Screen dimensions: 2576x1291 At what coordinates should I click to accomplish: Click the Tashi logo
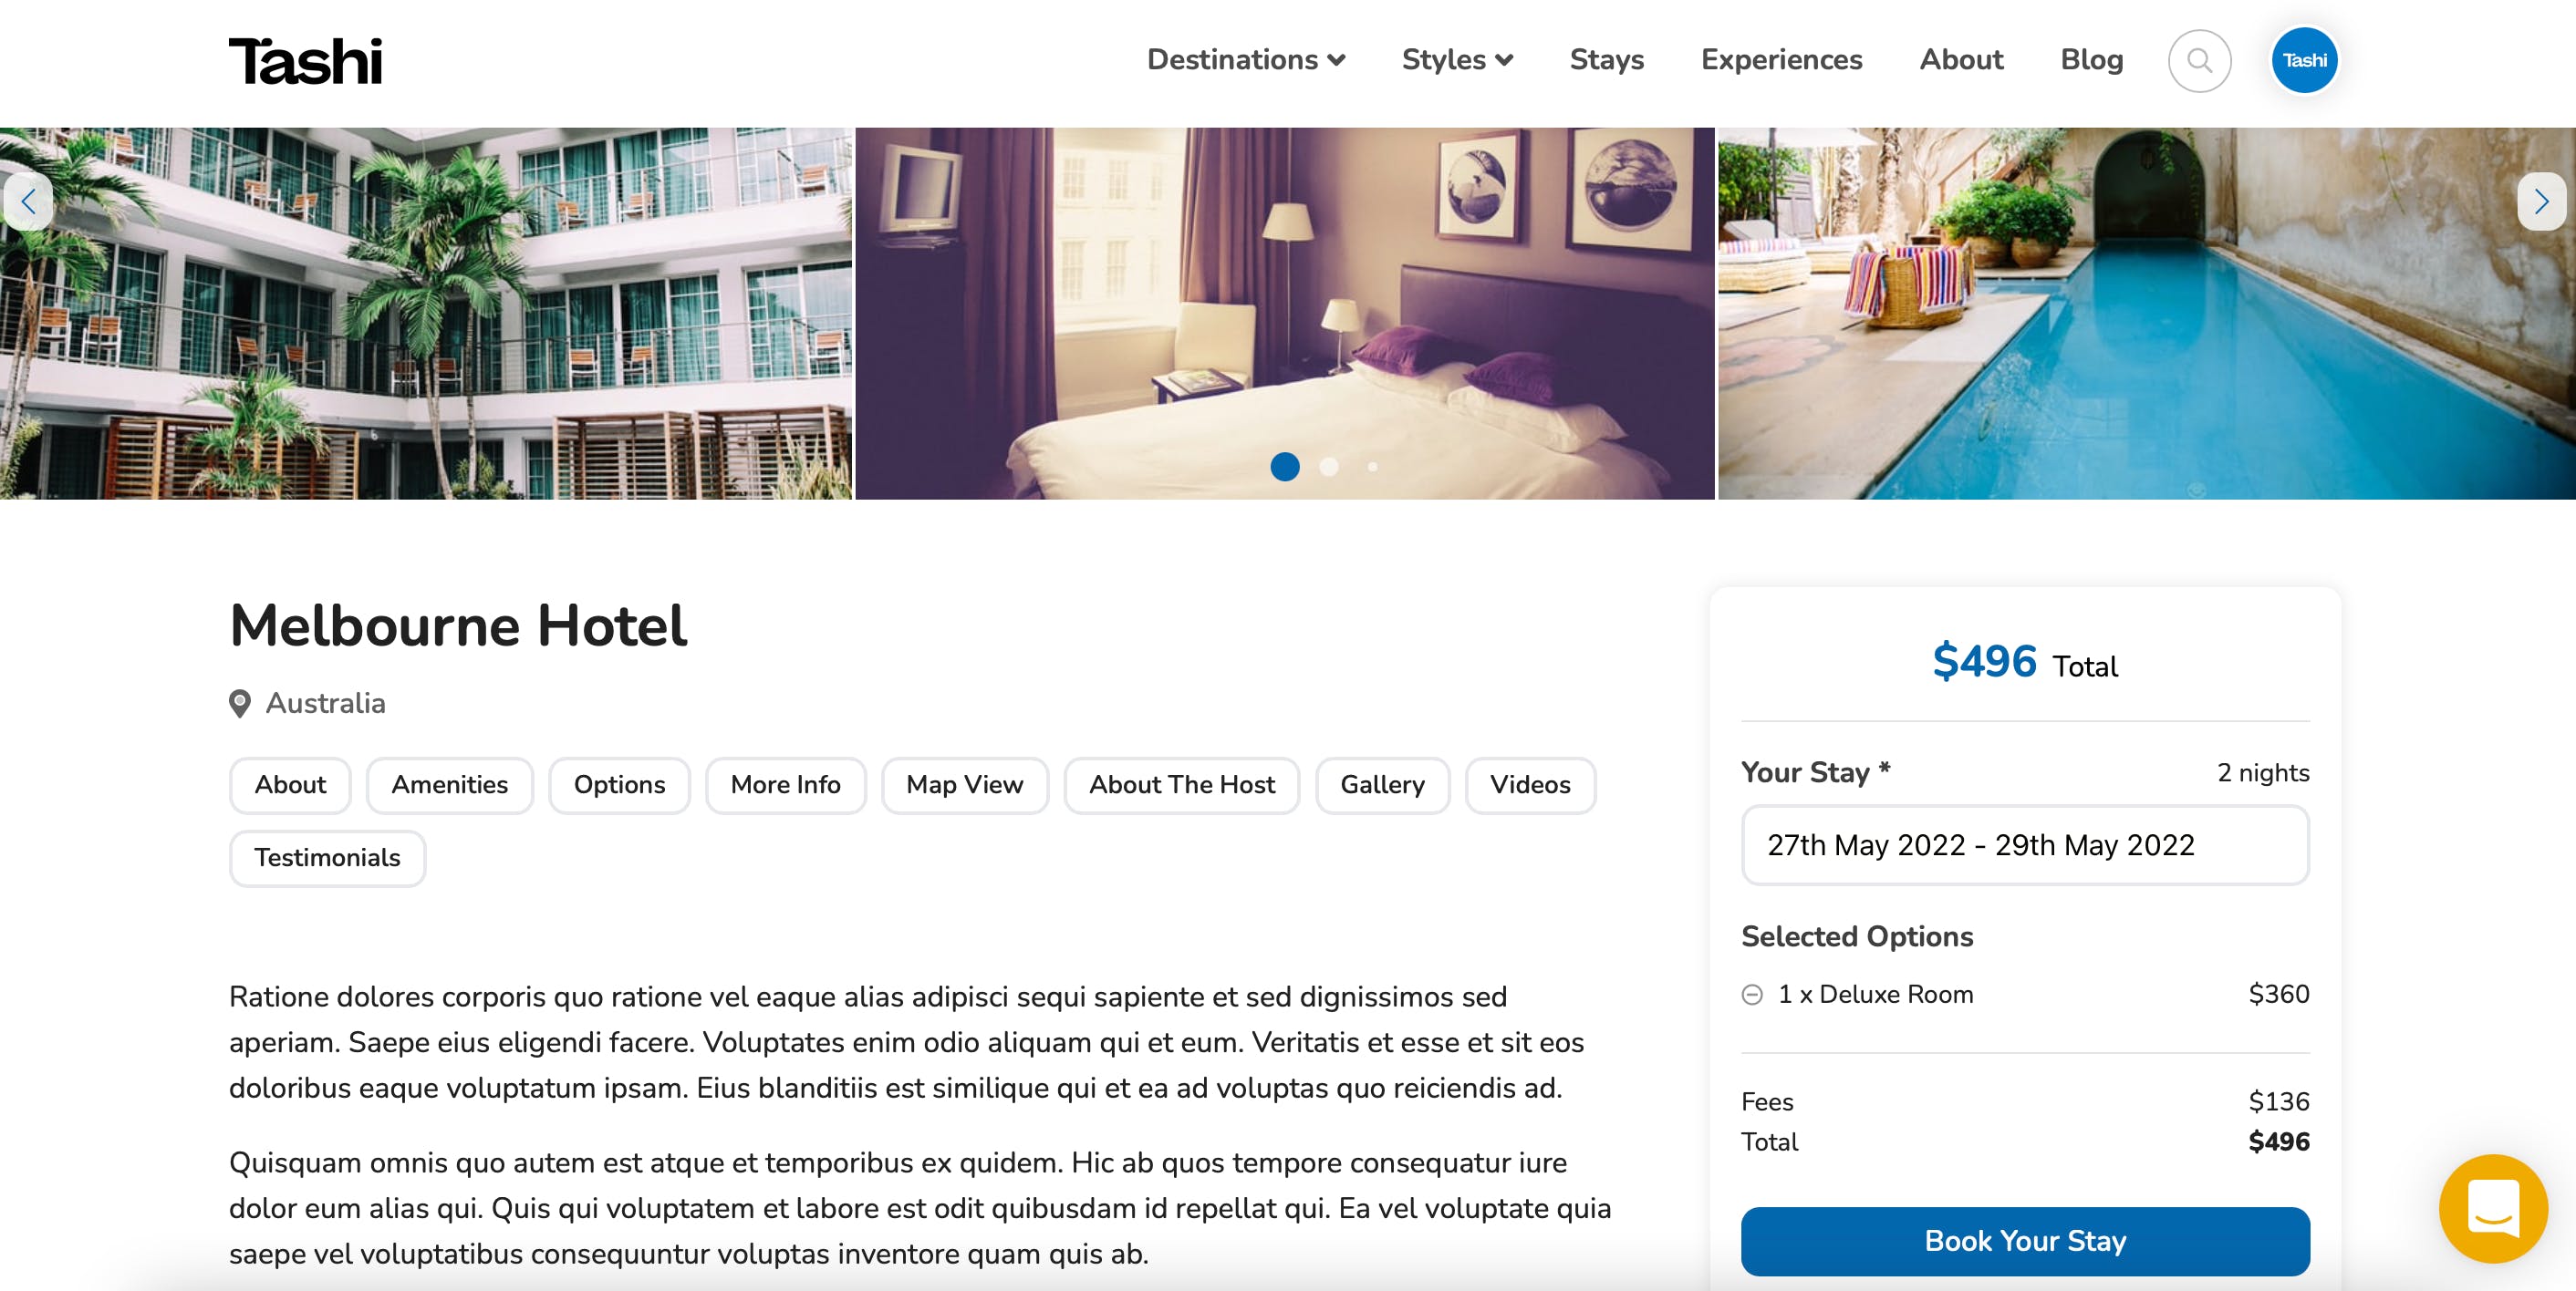pyautogui.click(x=305, y=61)
